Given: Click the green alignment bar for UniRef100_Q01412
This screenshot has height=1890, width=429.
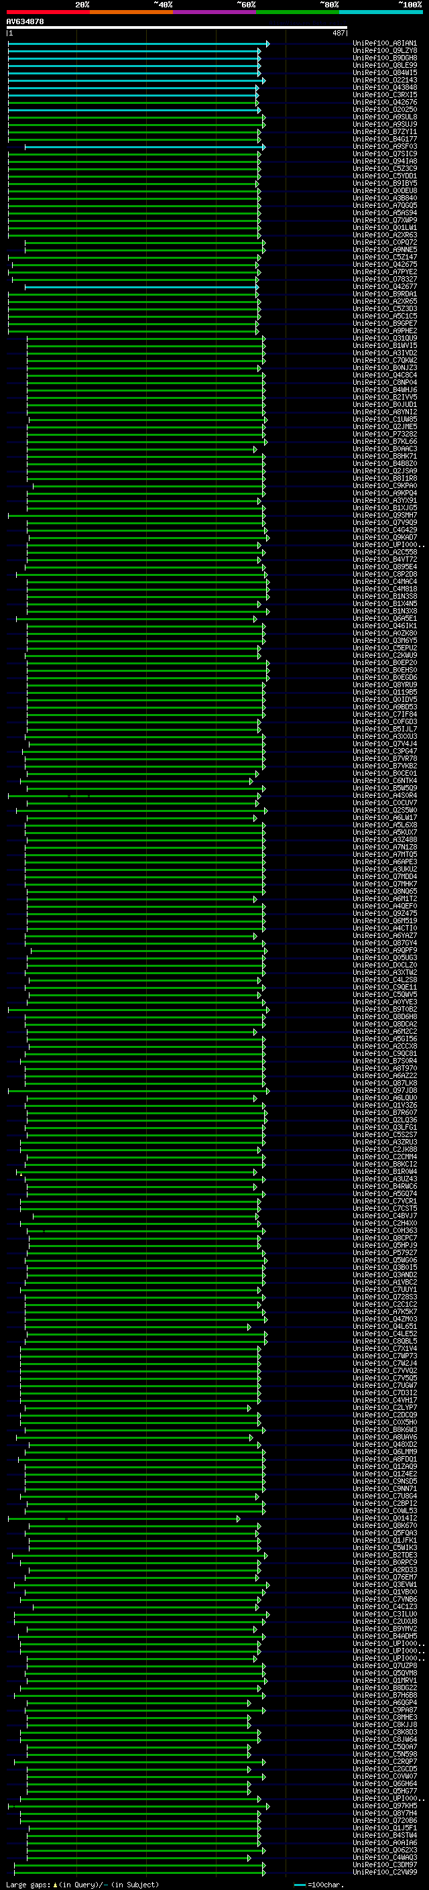Looking at the screenshot, I should point(124,1518).
